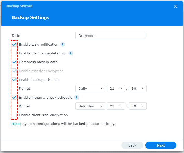184x153 pixels.
Task: Open the Daily backup frequency dropdown
Action: (x=90, y=88)
